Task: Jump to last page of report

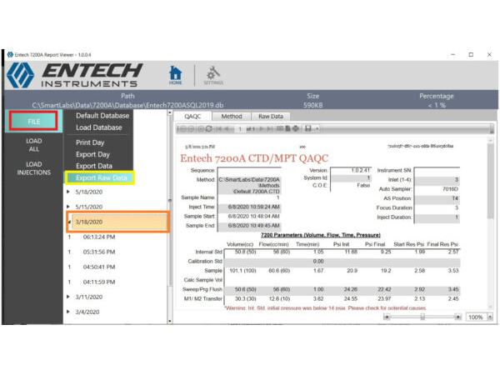Action: pyautogui.click(x=270, y=129)
